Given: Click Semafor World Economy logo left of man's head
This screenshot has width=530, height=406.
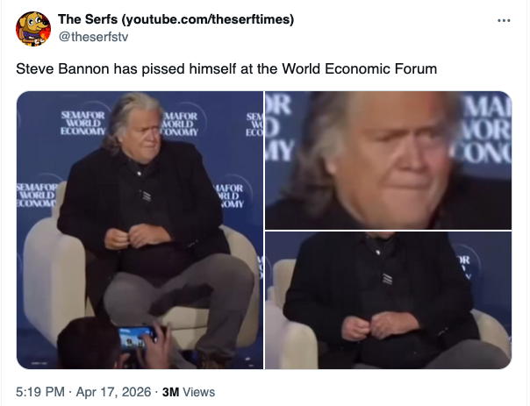Looking at the screenshot, I should [82, 124].
